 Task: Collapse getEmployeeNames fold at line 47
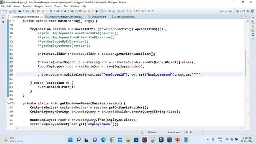(x=14, y=103)
